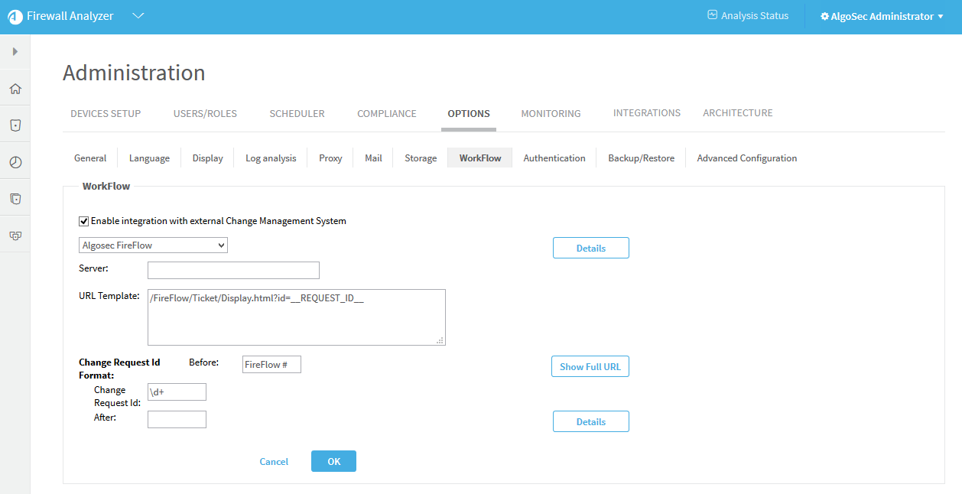
Task: Open the Firewall Analyzer product switcher chevron
Action: tap(138, 16)
